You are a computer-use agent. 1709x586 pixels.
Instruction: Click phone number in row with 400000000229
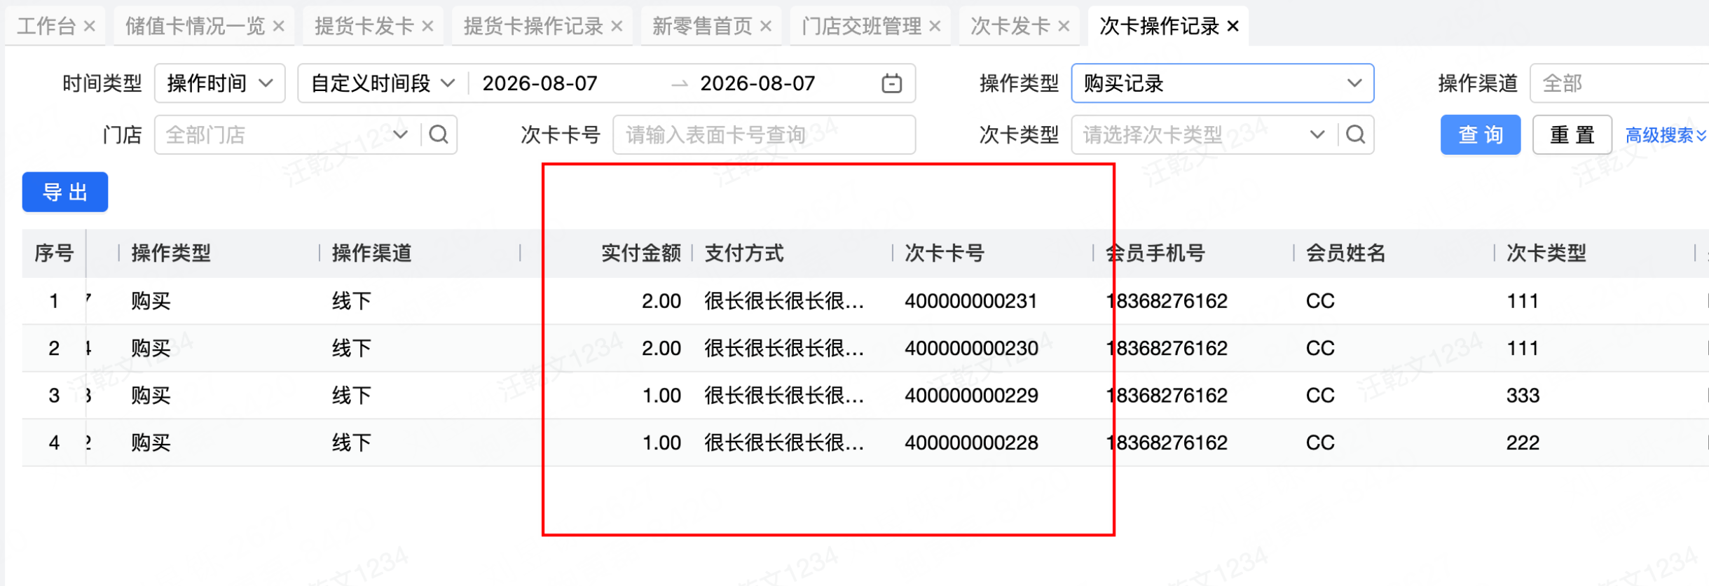[x=1167, y=396]
